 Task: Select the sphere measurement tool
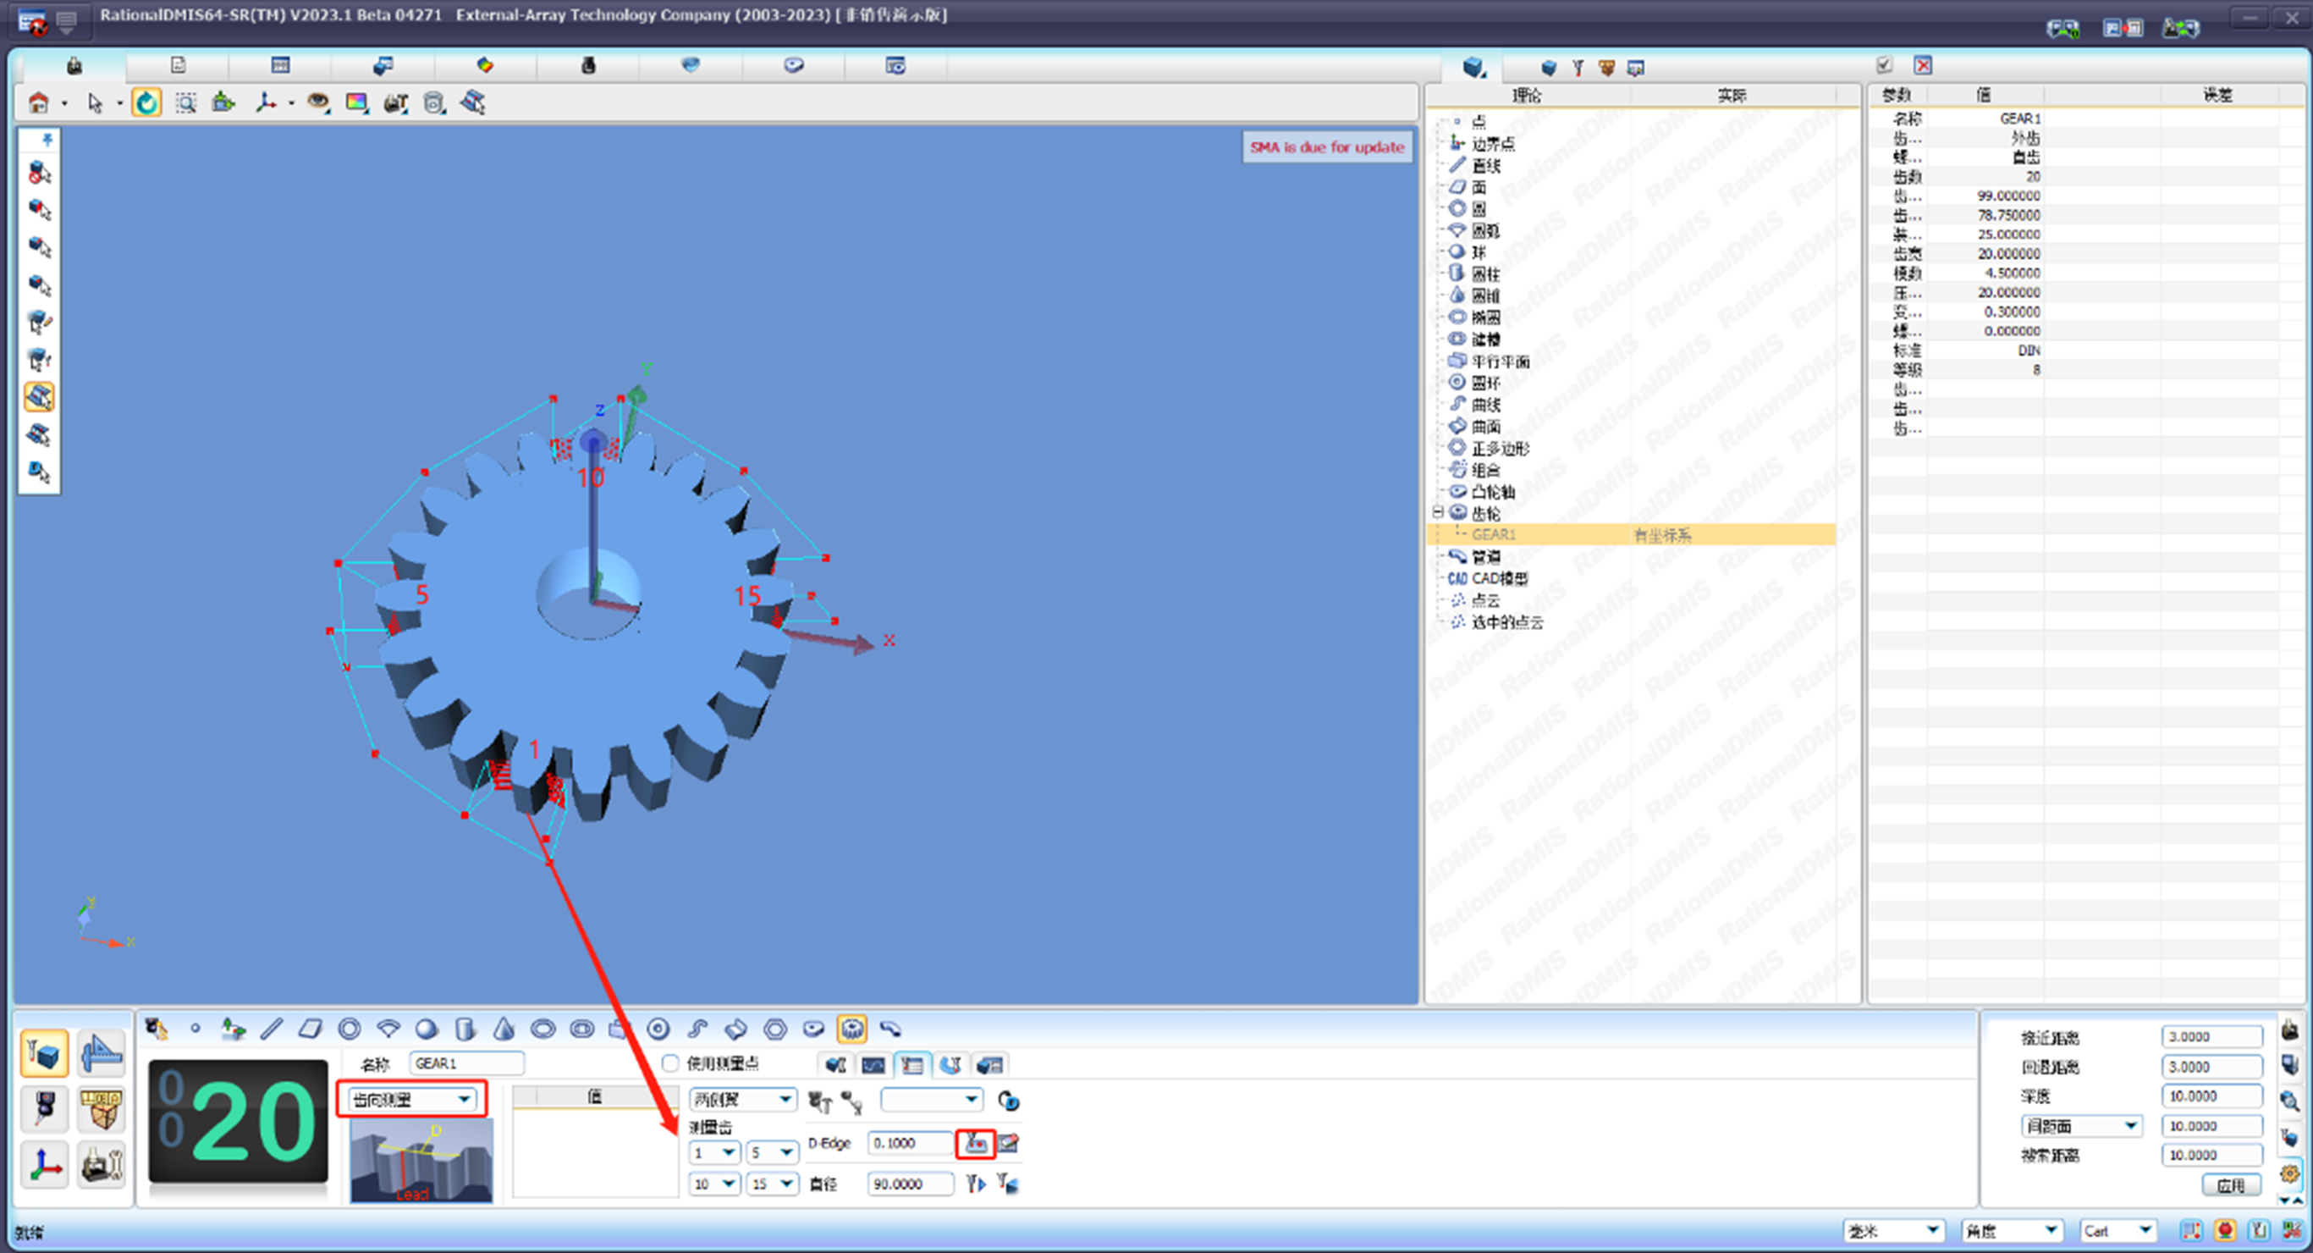coord(427,1029)
